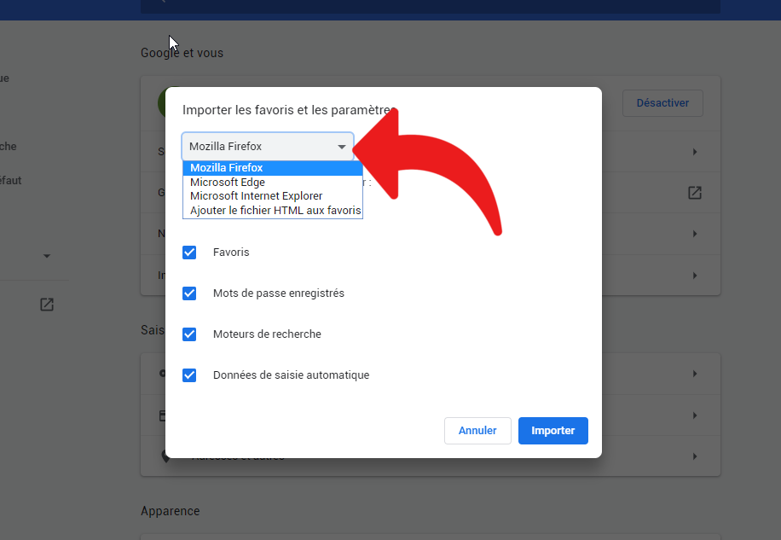Pick Microsoft Internet Explorer option
Image resolution: width=781 pixels, height=540 pixels.
[273, 196]
